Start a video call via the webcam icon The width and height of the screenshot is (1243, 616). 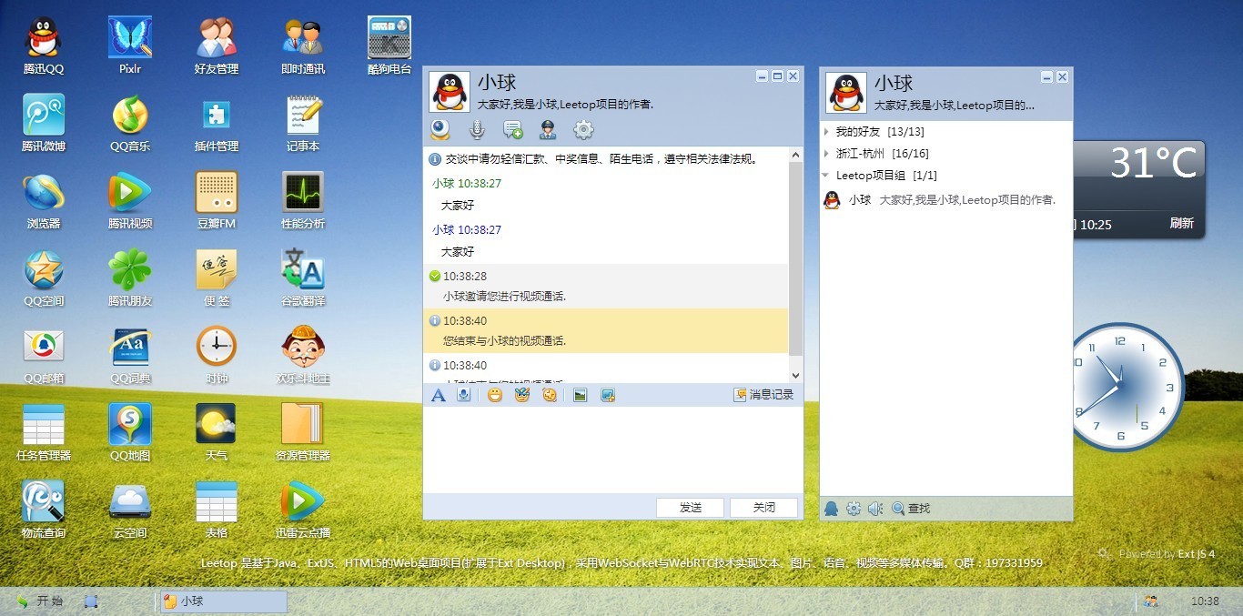440,130
